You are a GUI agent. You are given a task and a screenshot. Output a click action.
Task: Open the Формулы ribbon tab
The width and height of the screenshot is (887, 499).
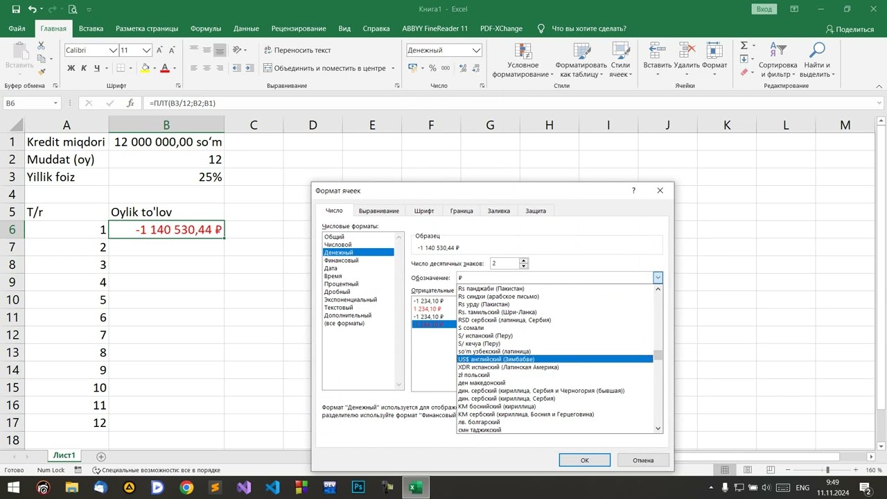tap(206, 28)
